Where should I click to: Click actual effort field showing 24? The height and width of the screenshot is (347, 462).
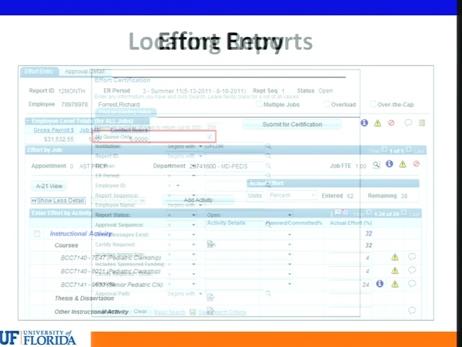point(349,284)
